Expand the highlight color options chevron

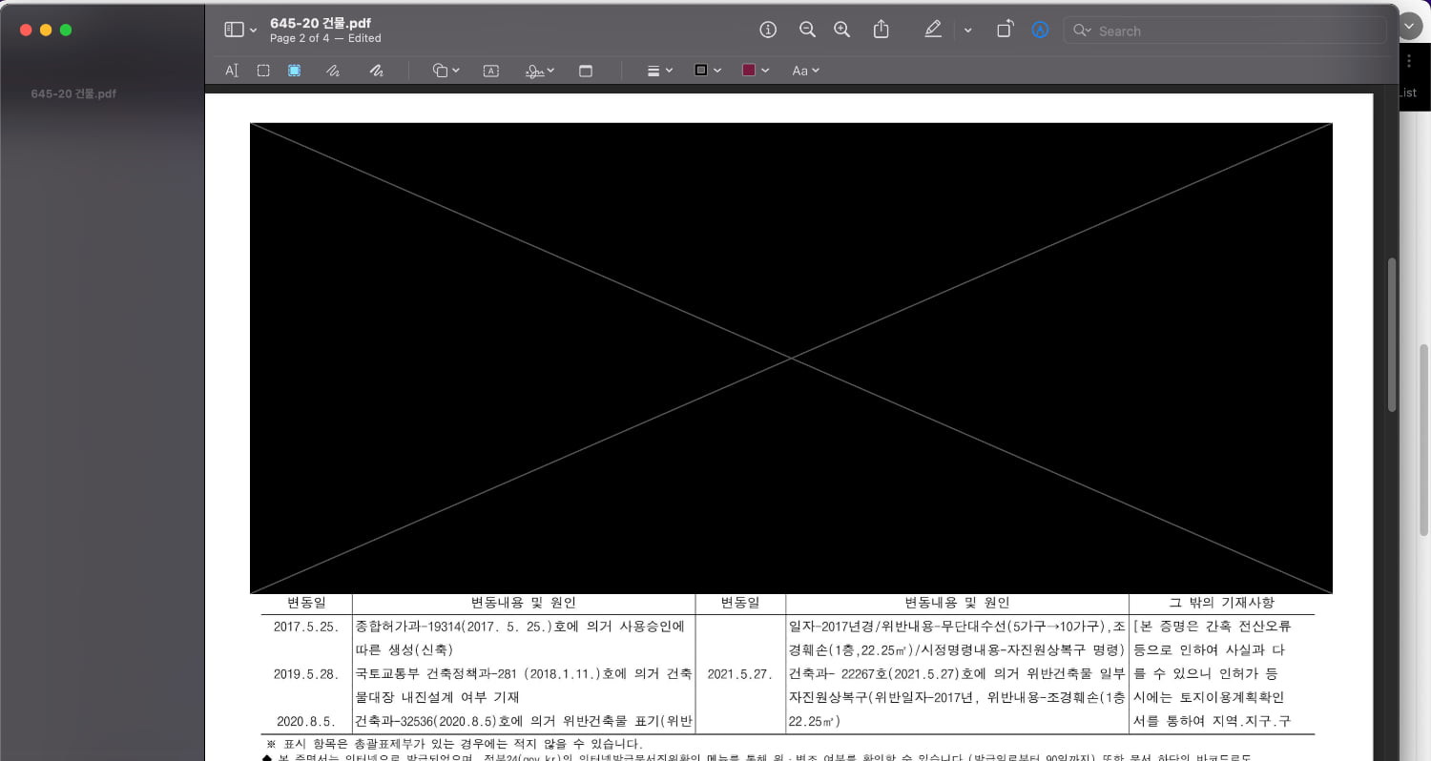coord(968,31)
